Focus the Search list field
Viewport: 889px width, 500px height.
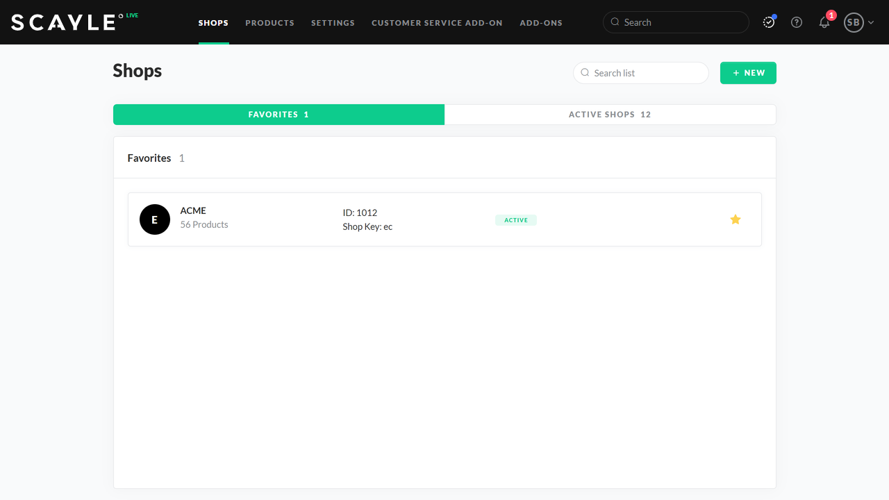coord(647,73)
